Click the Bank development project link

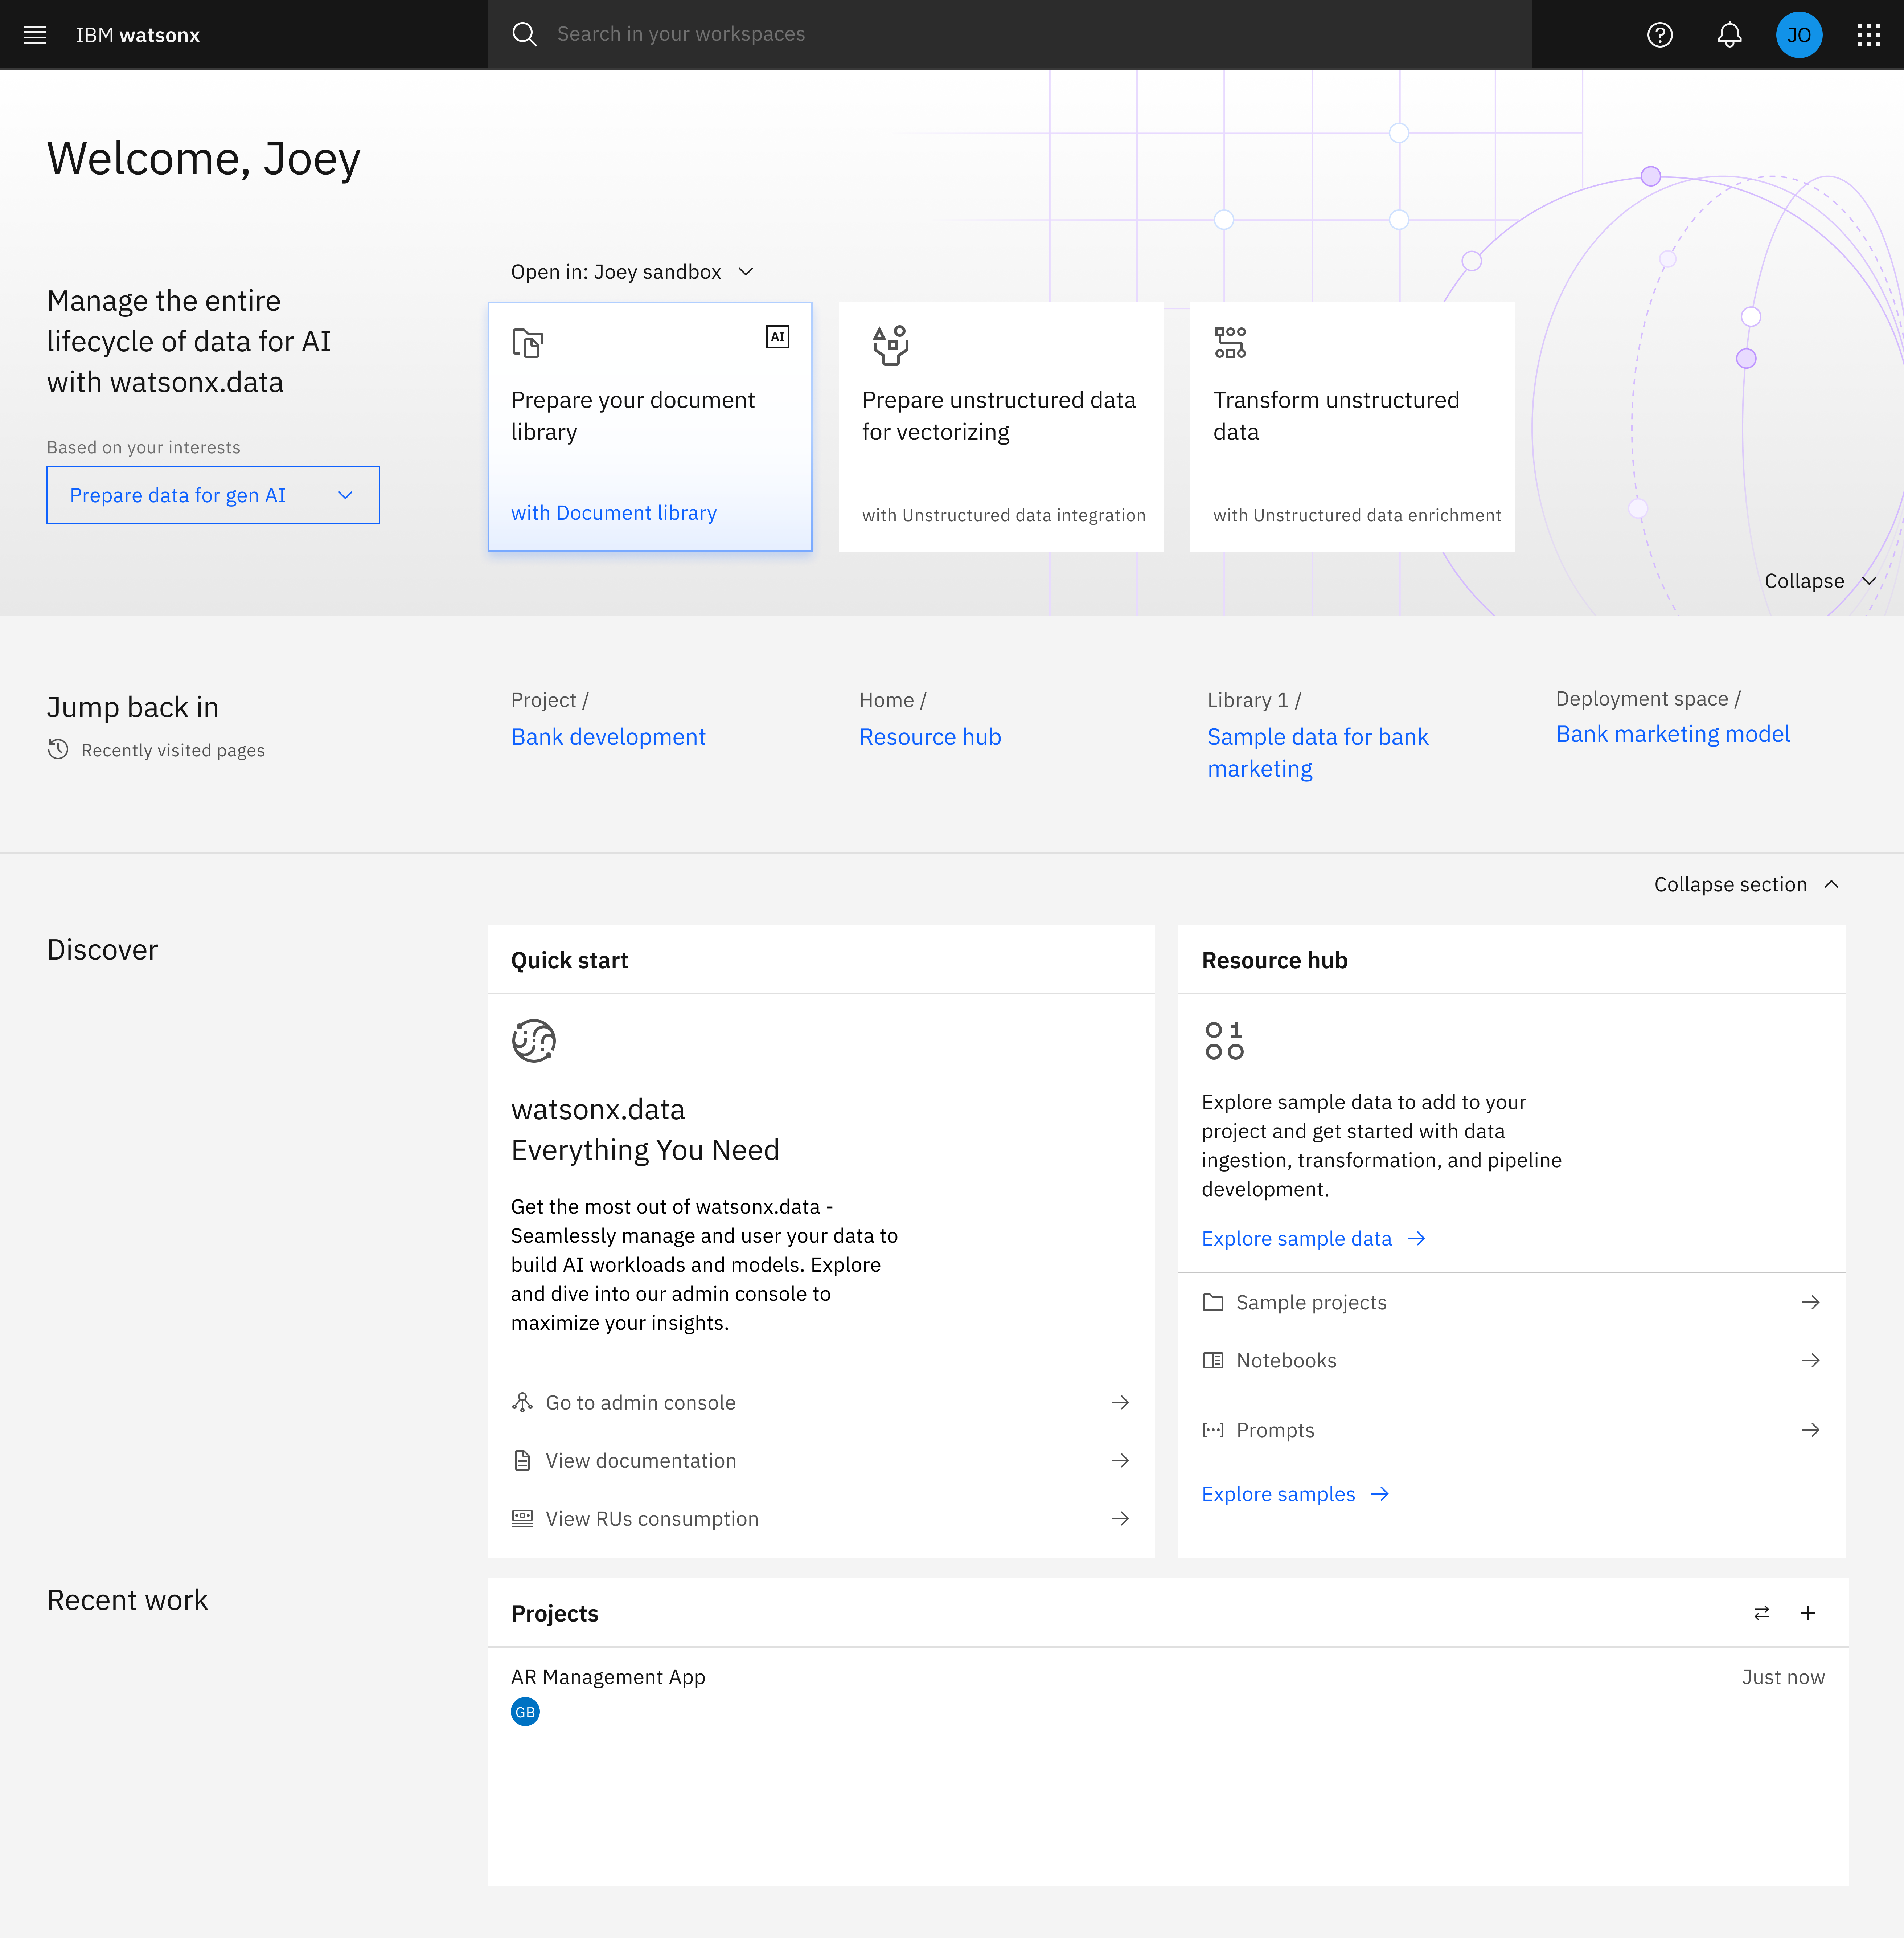tap(608, 737)
